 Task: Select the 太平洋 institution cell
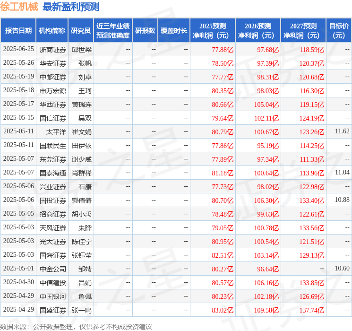point(53,131)
